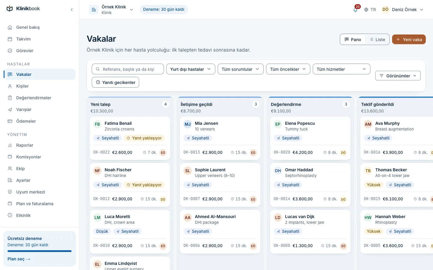Open the Tüm öncelikler dropdown

point(288,69)
